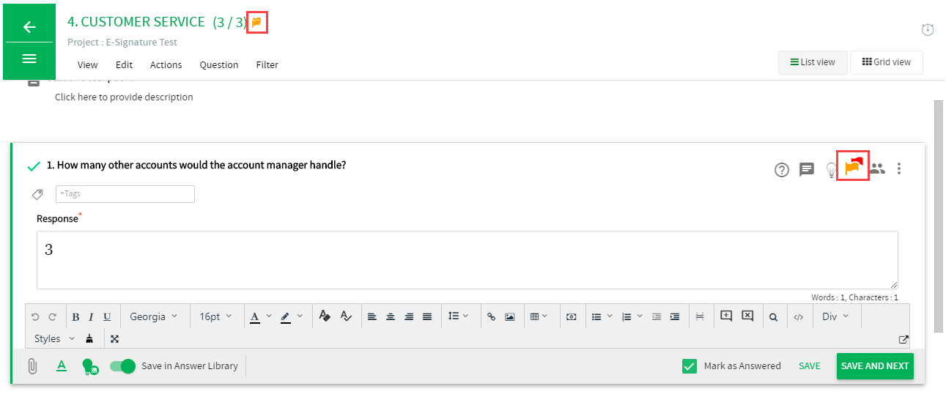946x397 pixels.
Task: Insert a page break
Action: point(700,316)
